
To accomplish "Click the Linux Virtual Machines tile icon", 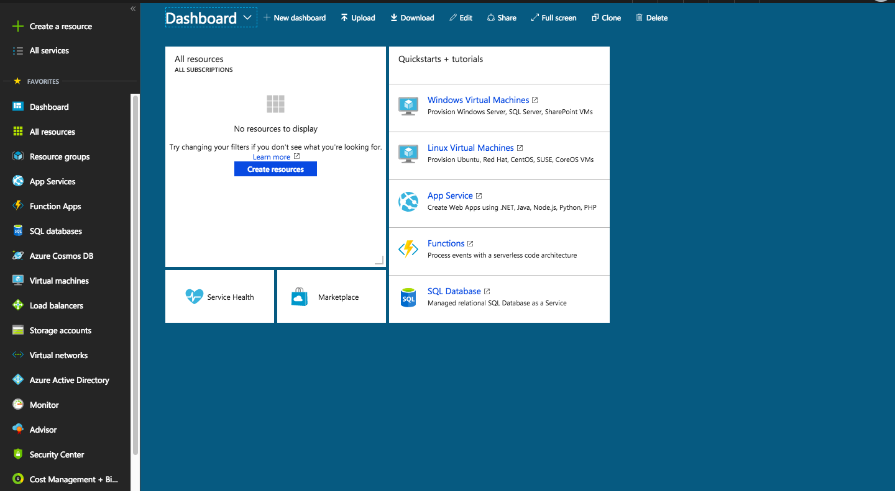I will [408, 154].
